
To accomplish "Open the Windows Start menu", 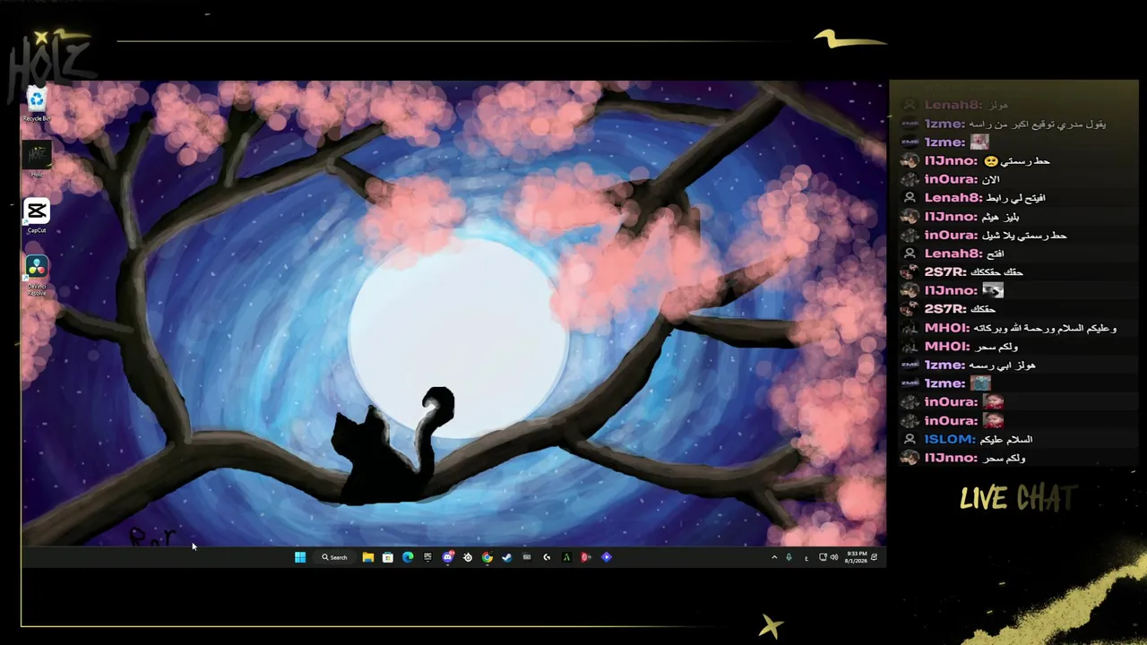I will click(300, 557).
